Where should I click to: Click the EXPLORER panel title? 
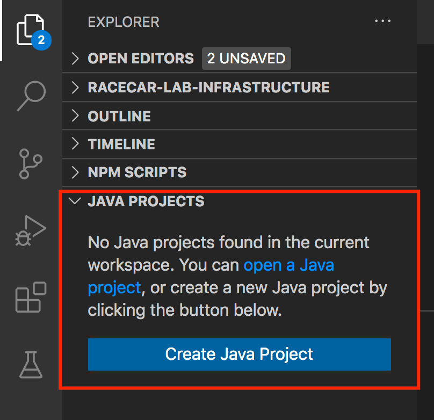[124, 22]
